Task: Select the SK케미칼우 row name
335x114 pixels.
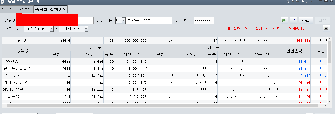Action: tap(13, 89)
